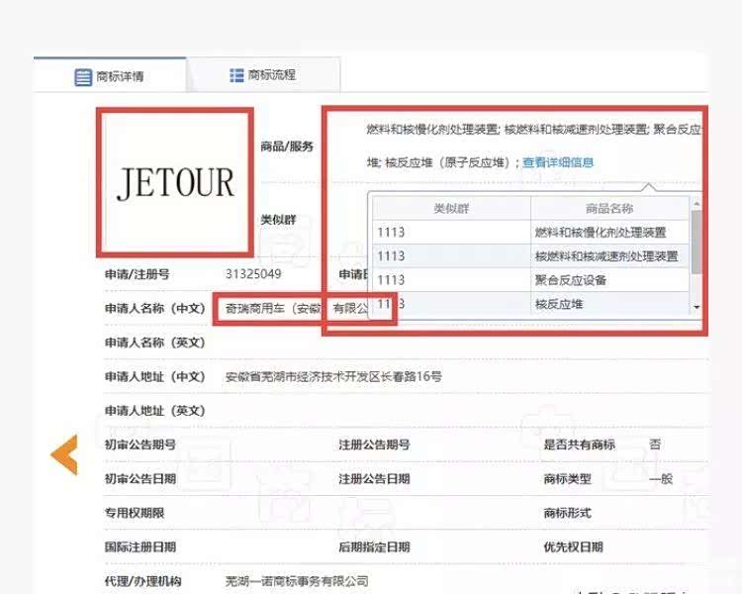This screenshot has height=594, width=742.
Task: Click the registration number 31325049
Action: point(253,274)
